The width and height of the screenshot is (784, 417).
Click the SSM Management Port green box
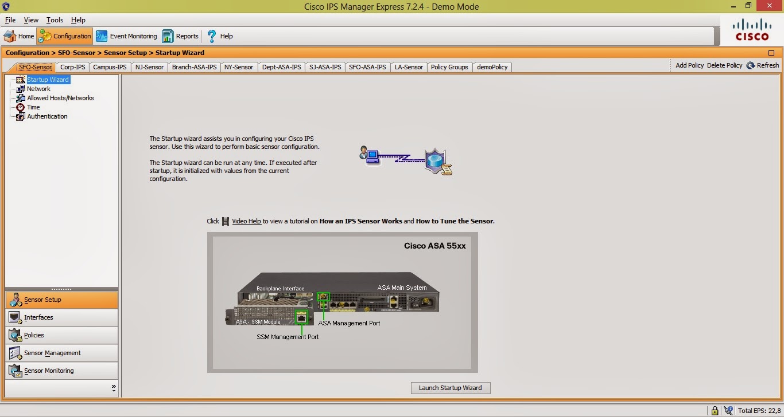click(301, 317)
